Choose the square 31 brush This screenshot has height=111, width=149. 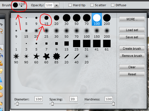87,45
